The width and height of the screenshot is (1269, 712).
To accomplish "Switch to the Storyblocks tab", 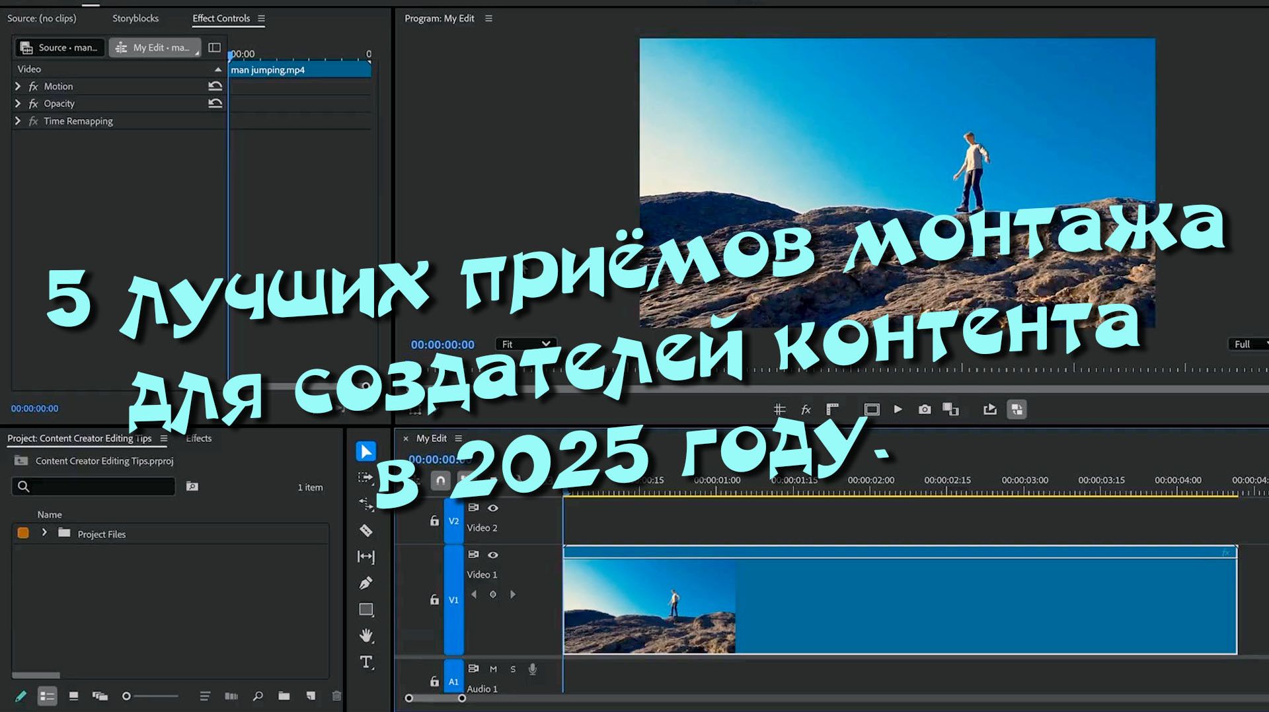I will coord(135,18).
